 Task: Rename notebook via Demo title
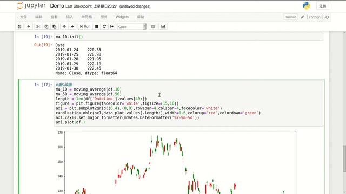(x=57, y=6)
